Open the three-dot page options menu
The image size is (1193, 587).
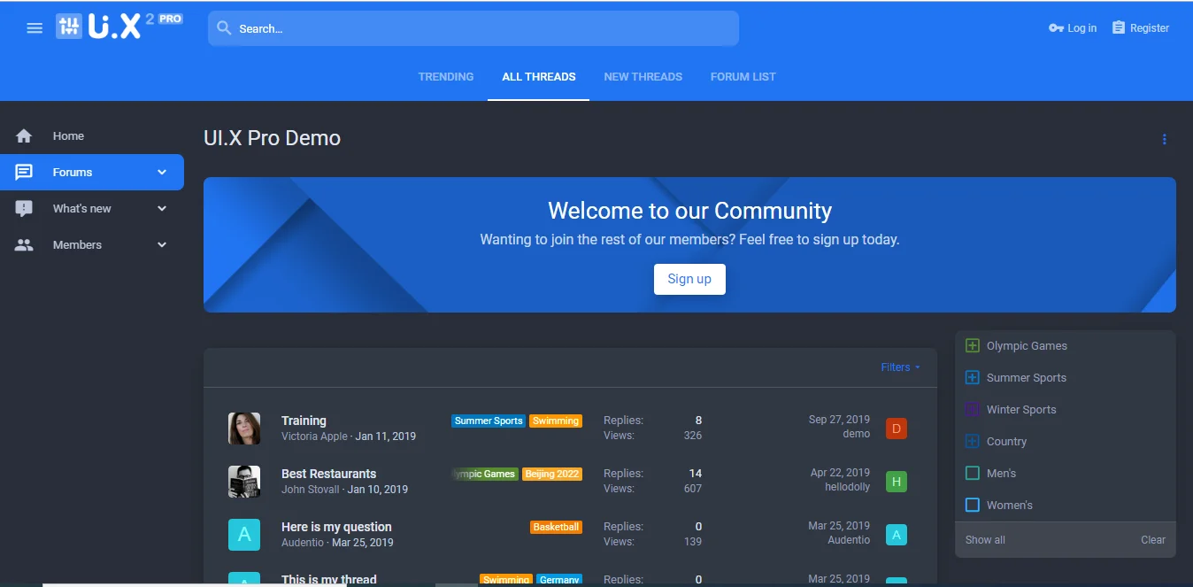point(1164,139)
